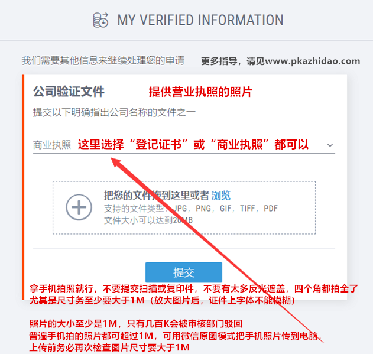Click the 提交以下明确指出公司名称 instruction line
This screenshot has width=373, height=354.
coord(114,112)
